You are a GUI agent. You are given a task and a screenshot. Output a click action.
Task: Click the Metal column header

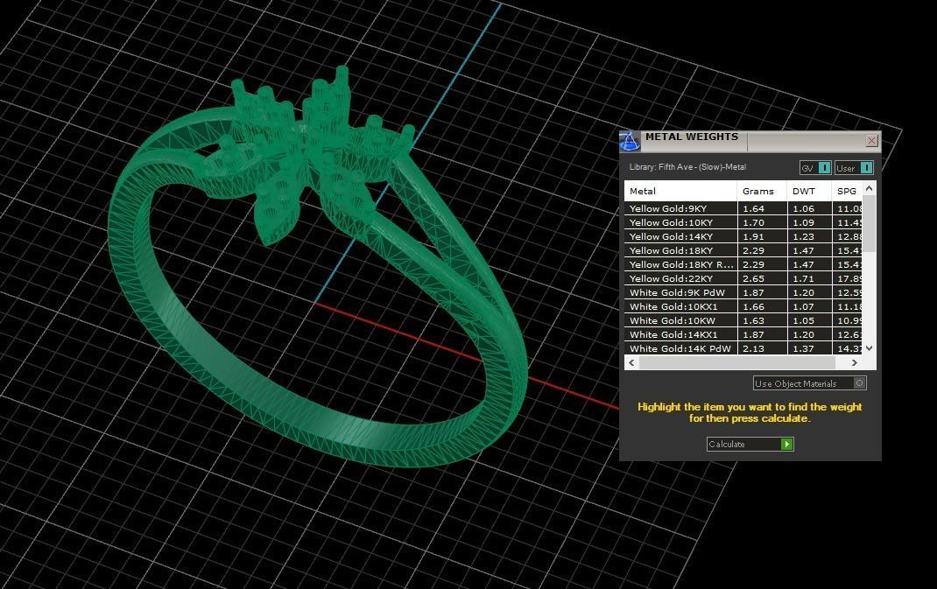pos(680,191)
